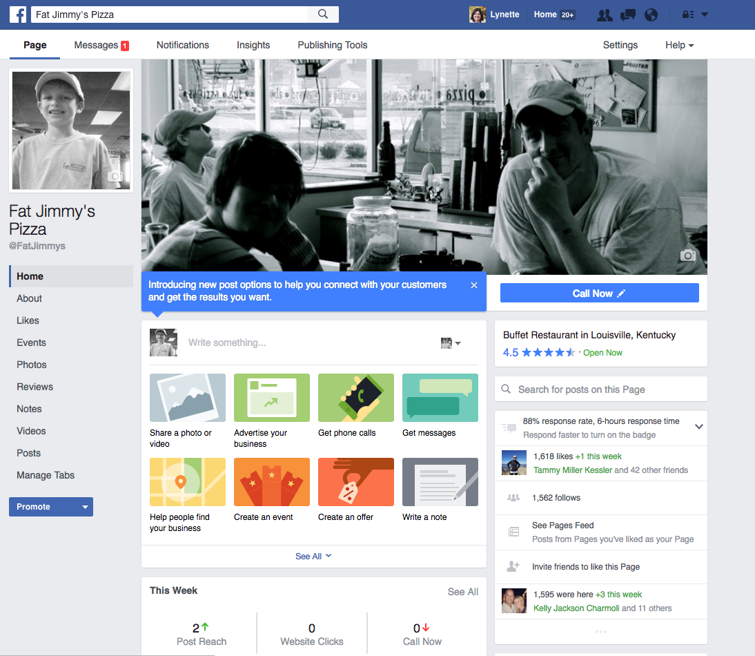
Task: Click Get phone calls tile
Action: point(356,406)
